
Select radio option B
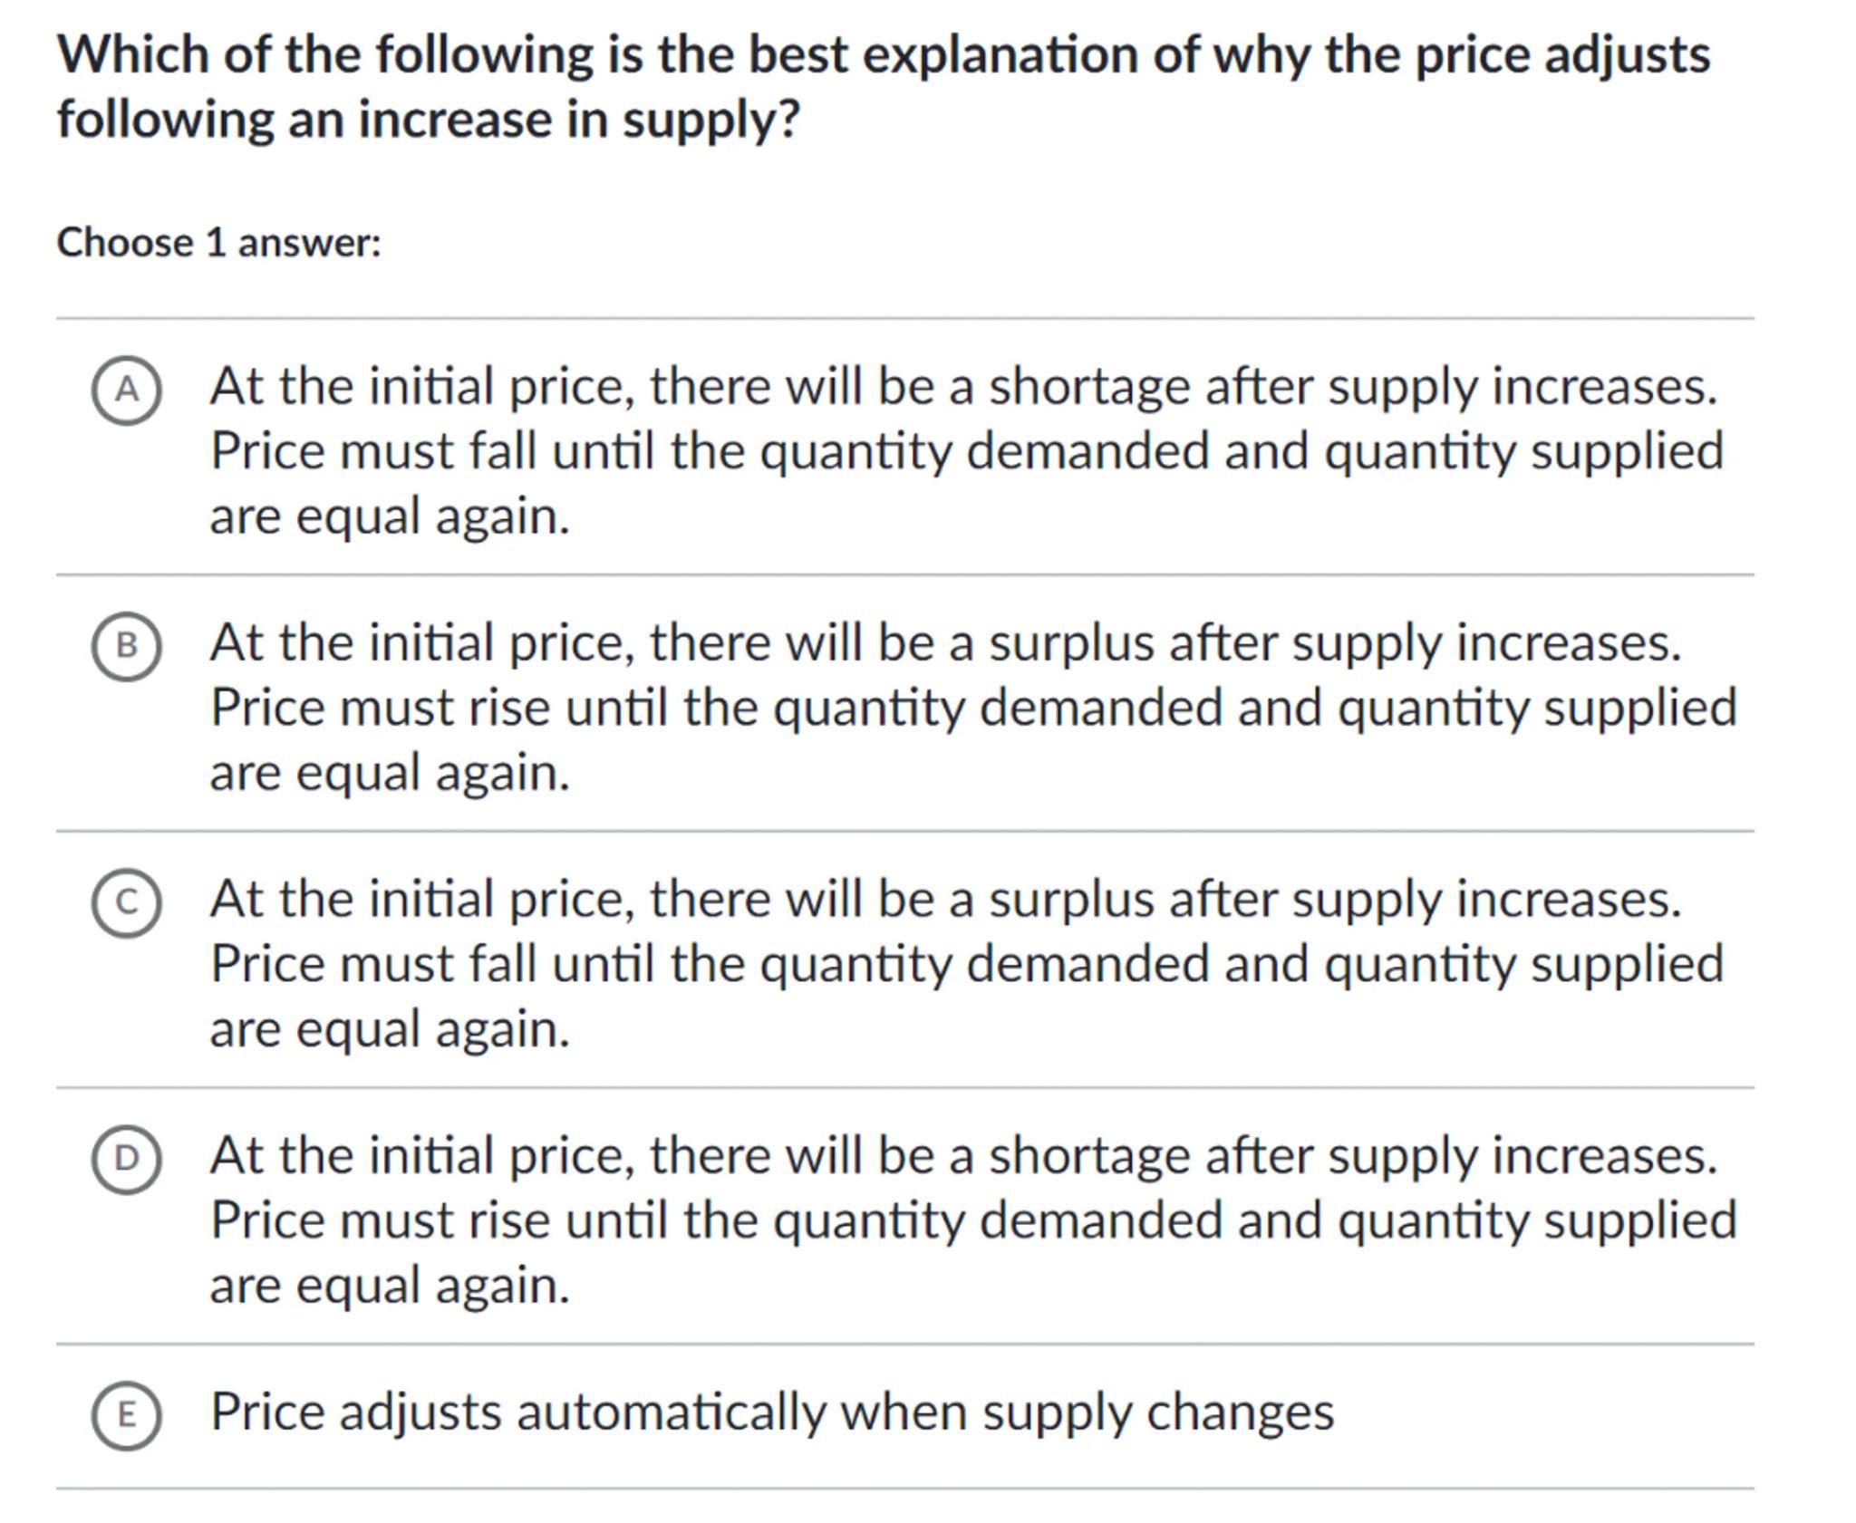tap(127, 646)
